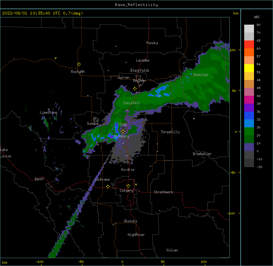The width and height of the screenshot is (273, 266).
Task: Click the Innisfail city label
Action: 131,103
